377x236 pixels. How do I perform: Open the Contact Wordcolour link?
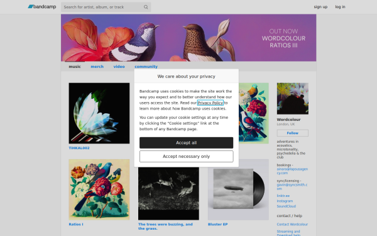(292, 224)
